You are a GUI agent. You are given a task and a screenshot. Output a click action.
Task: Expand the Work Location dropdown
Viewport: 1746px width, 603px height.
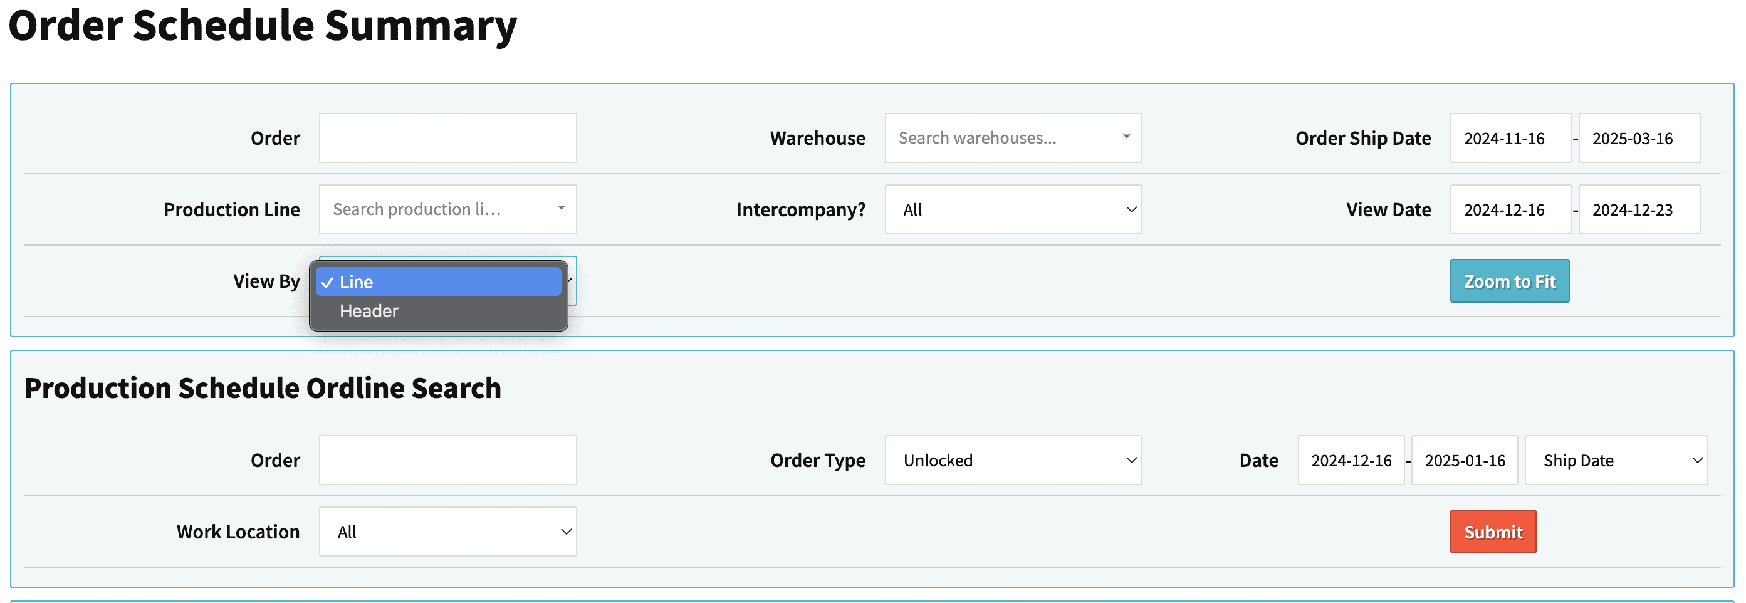point(447,532)
